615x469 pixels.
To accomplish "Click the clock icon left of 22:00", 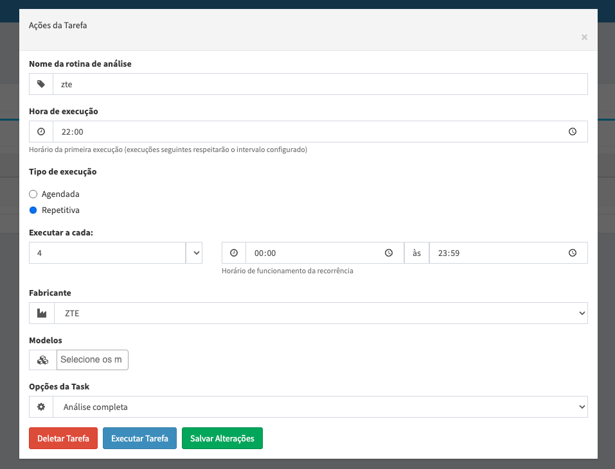I will pyautogui.click(x=41, y=132).
